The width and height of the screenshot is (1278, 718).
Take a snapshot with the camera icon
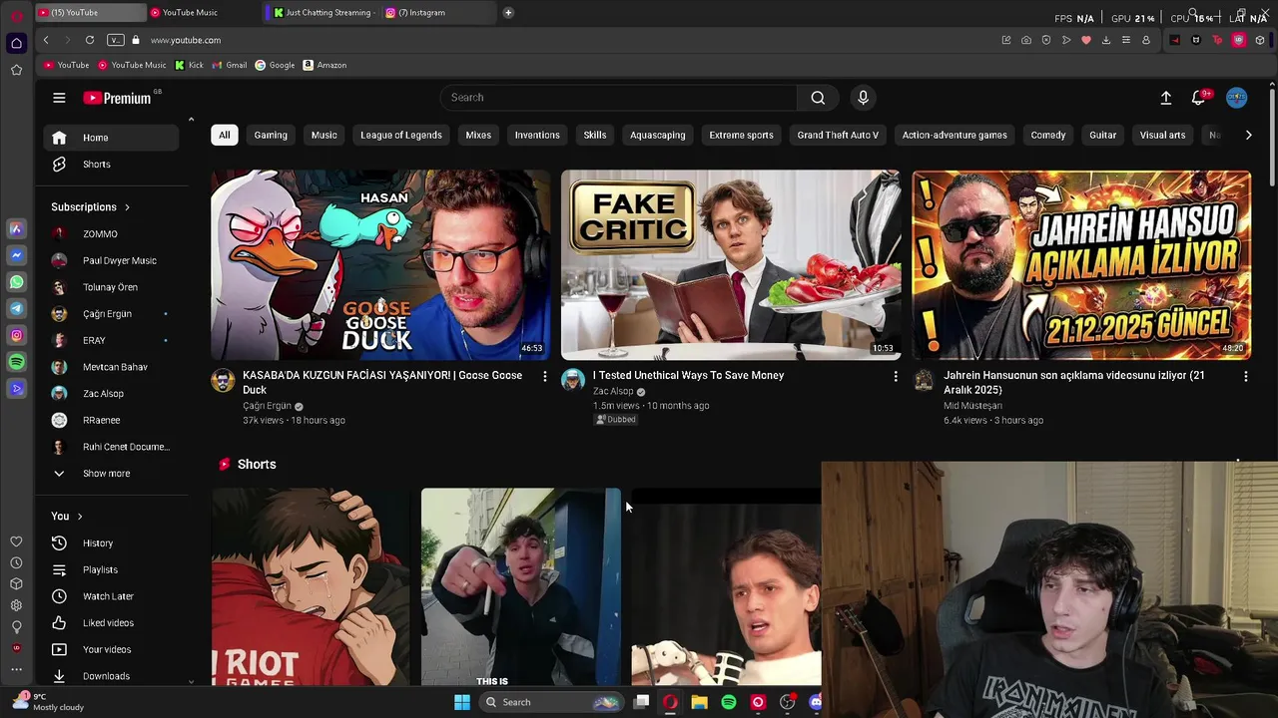tap(1026, 40)
